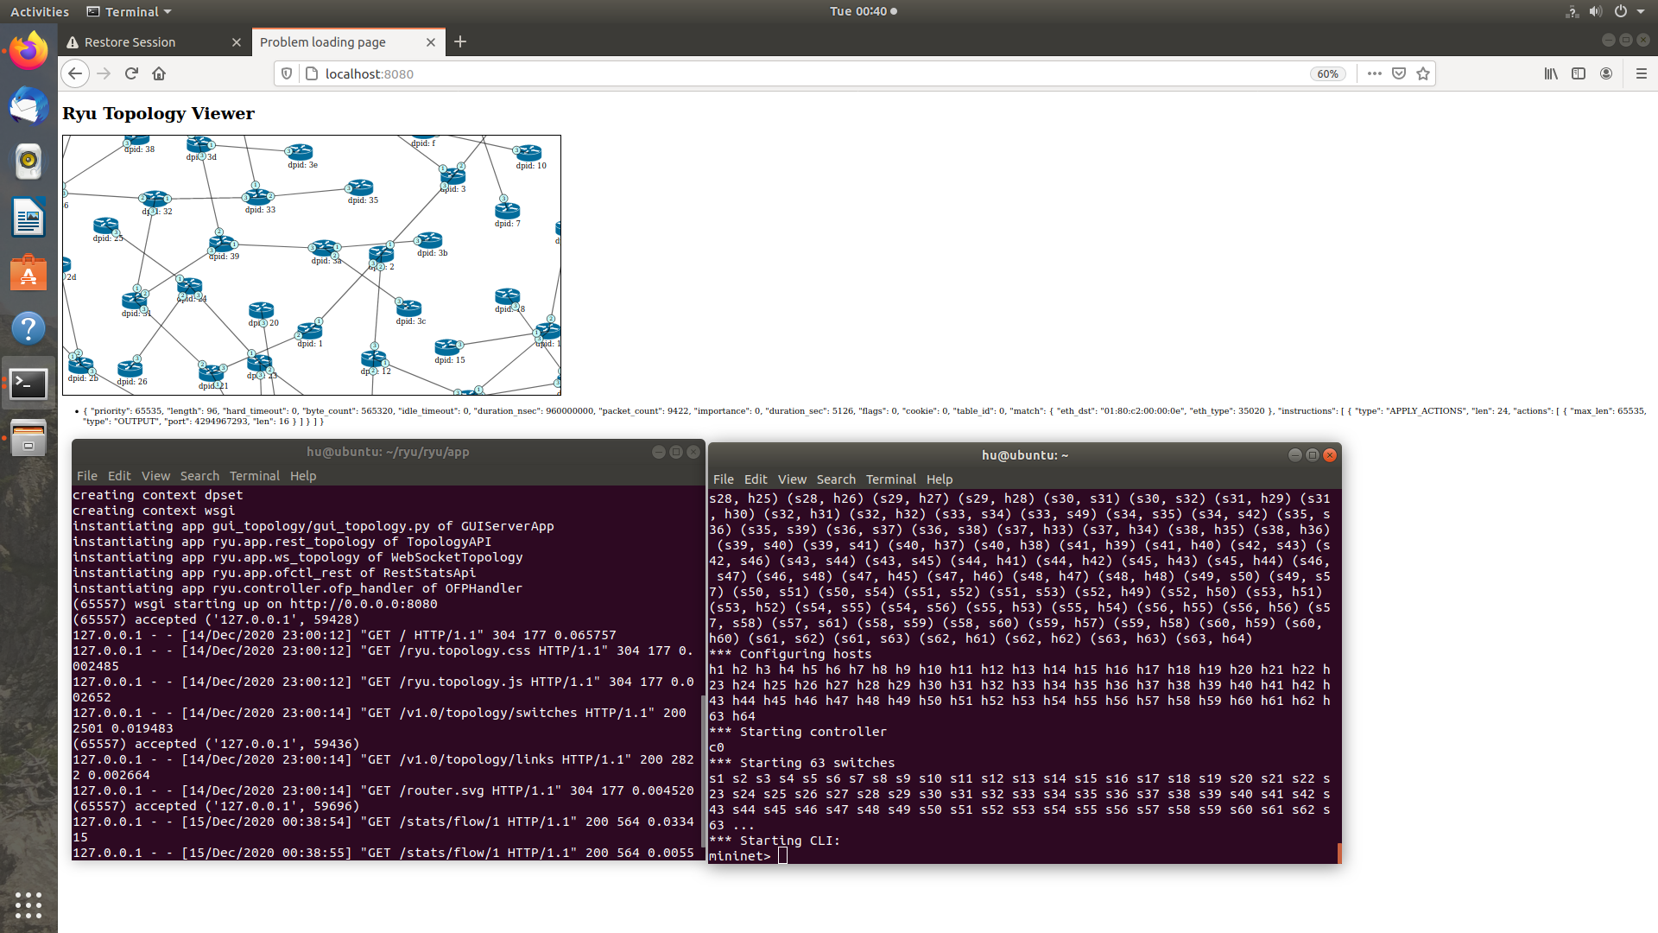Open a new browser tab
This screenshot has height=933, width=1658.
[460, 41]
